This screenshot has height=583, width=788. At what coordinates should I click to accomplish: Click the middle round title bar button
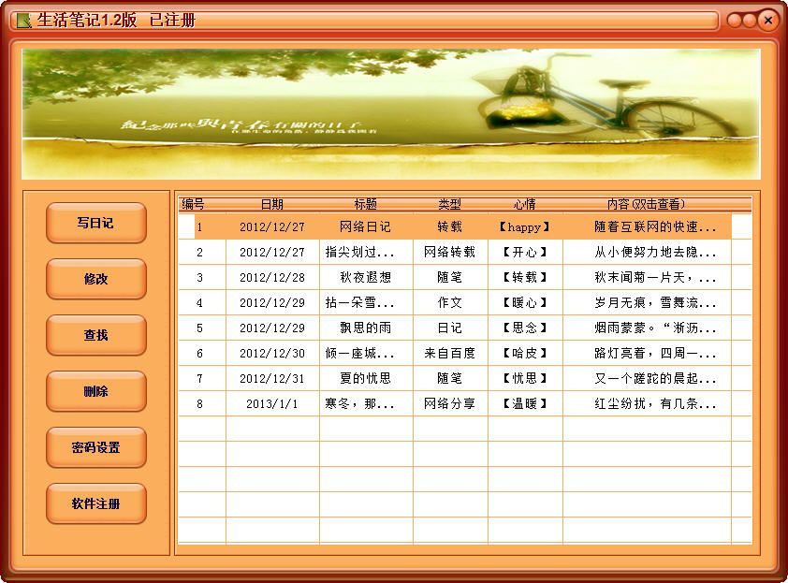(752, 18)
